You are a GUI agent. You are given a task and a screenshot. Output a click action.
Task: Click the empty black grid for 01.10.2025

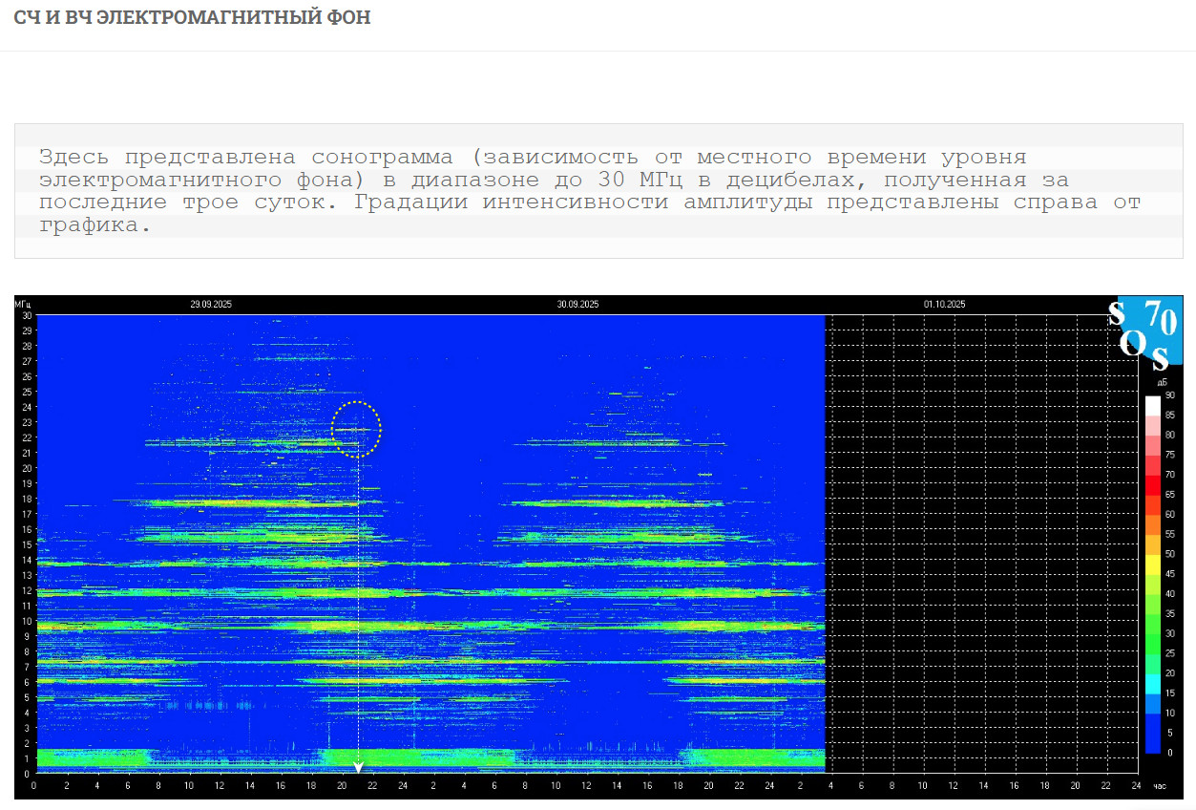[980, 544]
